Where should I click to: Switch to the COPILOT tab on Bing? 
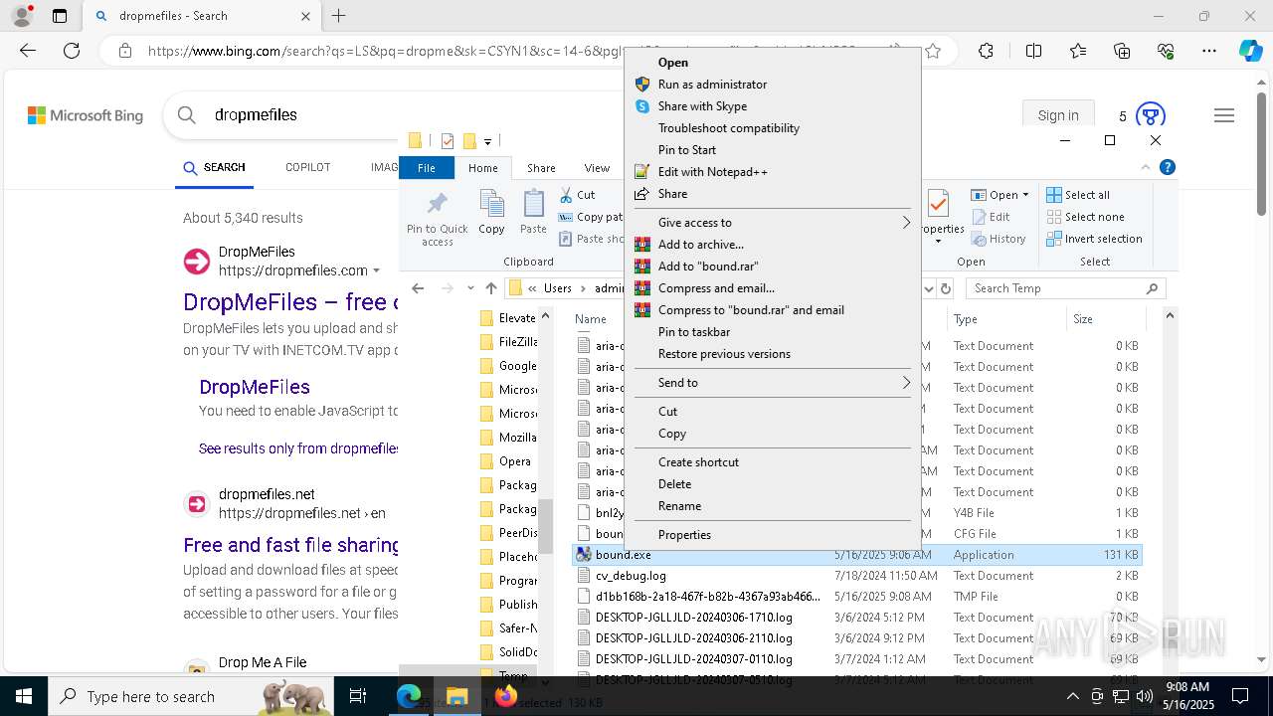308,167
